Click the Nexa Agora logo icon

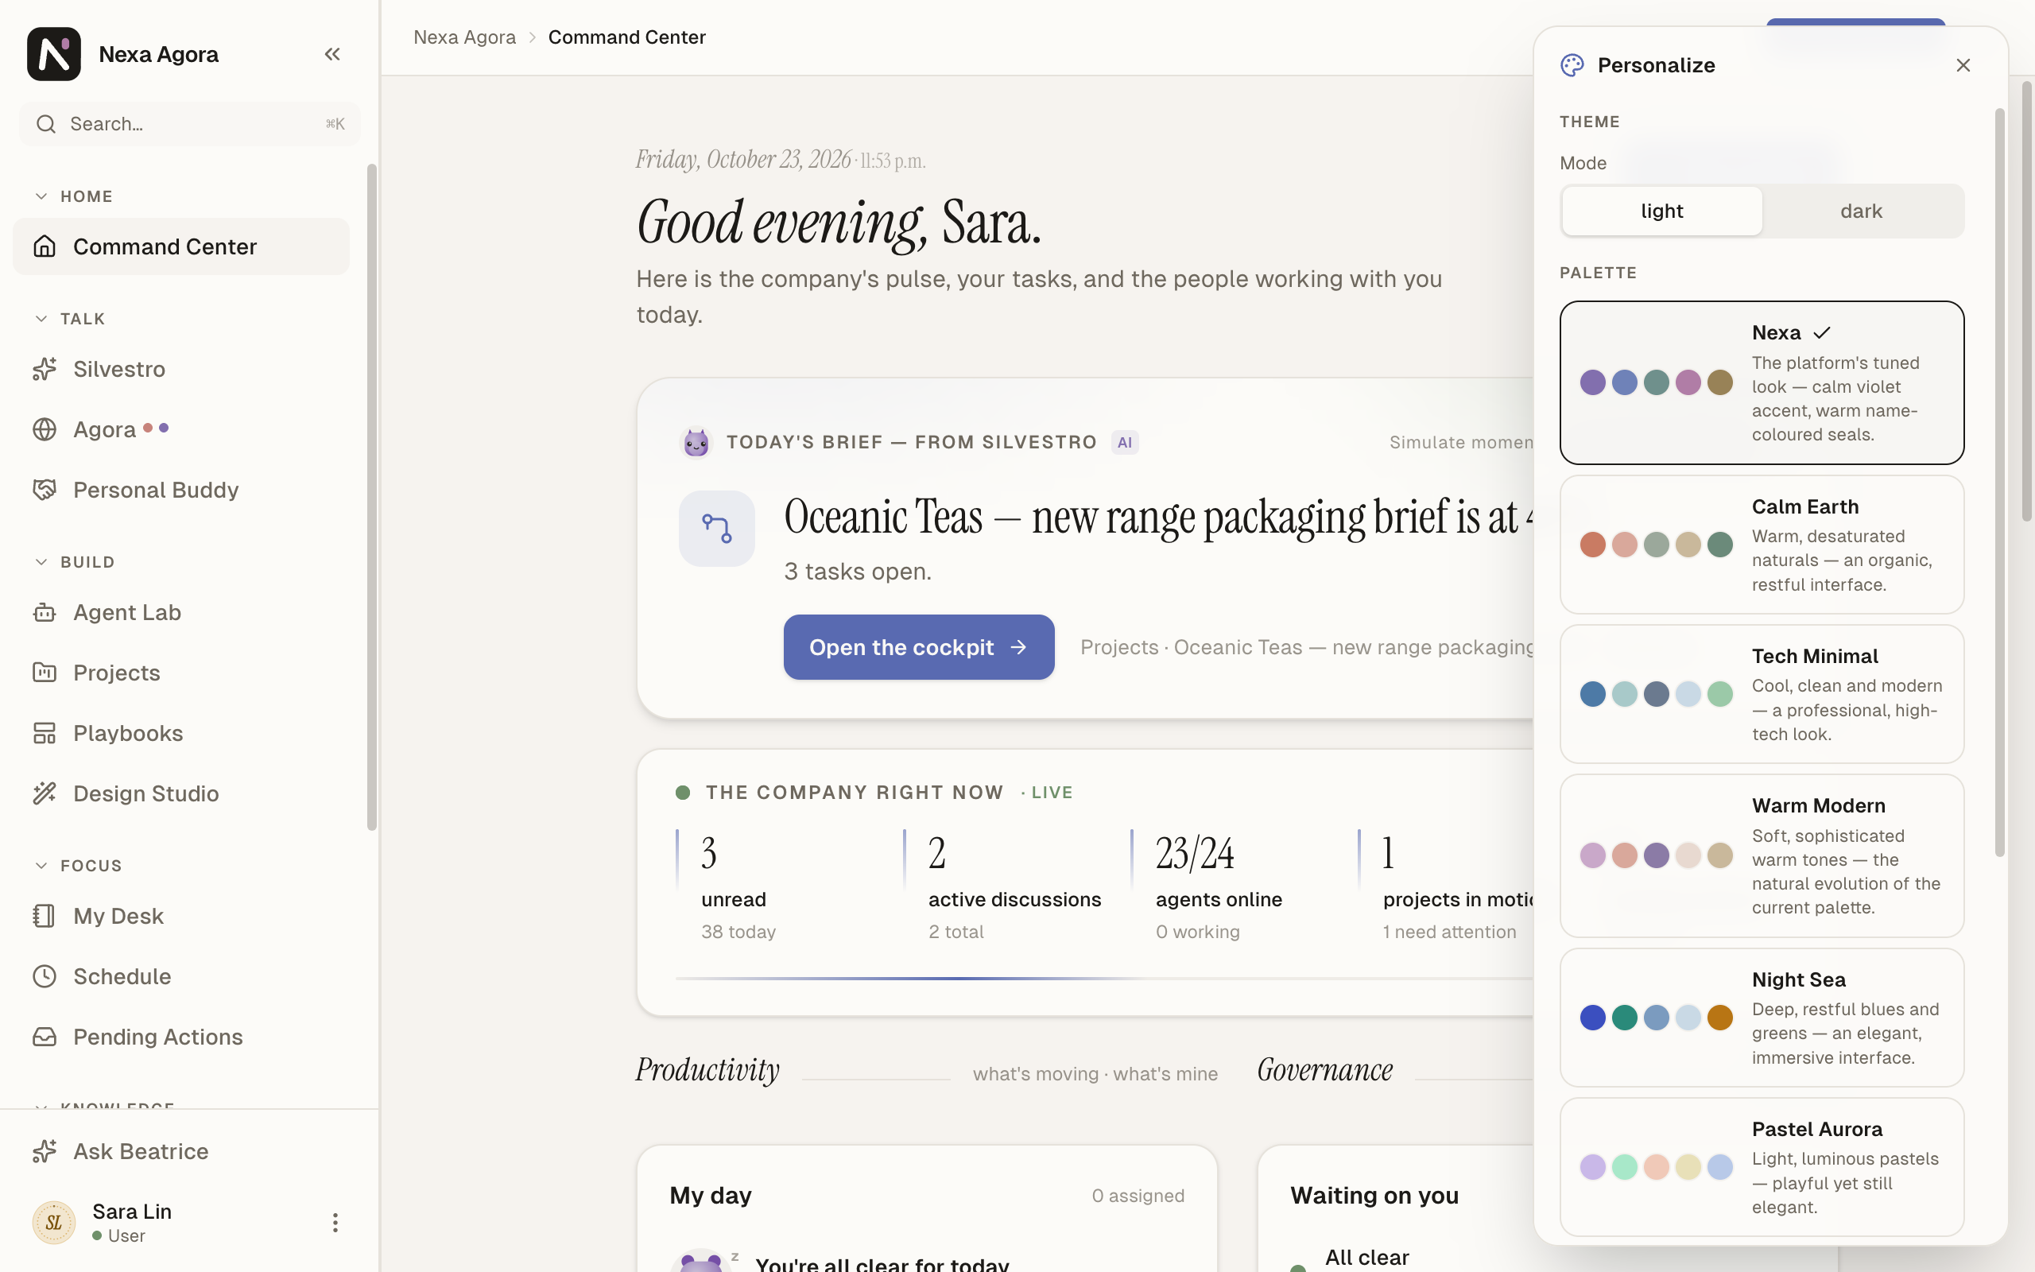click(54, 54)
